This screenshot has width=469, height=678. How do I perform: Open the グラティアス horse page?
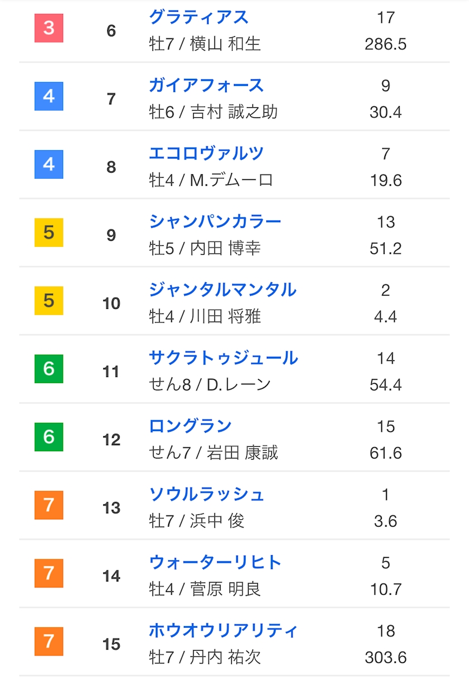pos(198,17)
